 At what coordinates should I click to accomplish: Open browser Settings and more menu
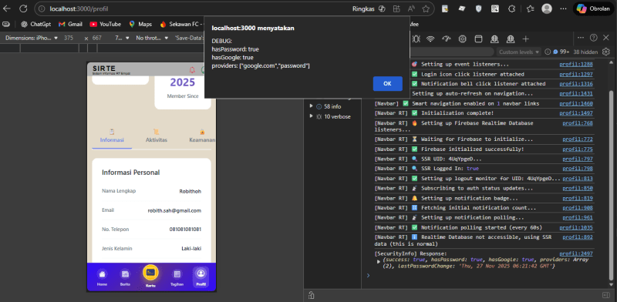pyautogui.click(x=563, y=8)
